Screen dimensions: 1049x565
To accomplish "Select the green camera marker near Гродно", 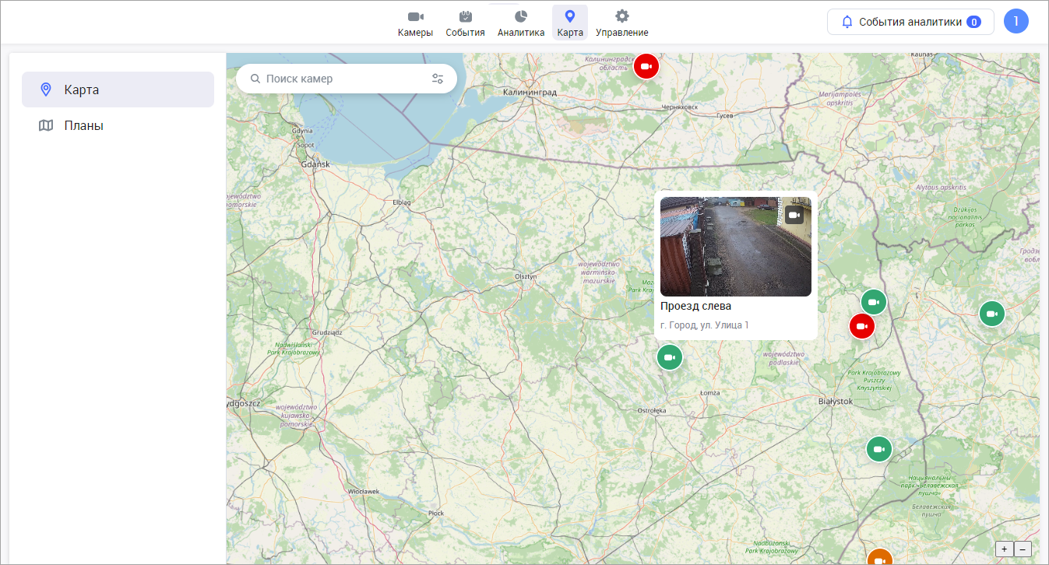I will [x=992, y=314].
